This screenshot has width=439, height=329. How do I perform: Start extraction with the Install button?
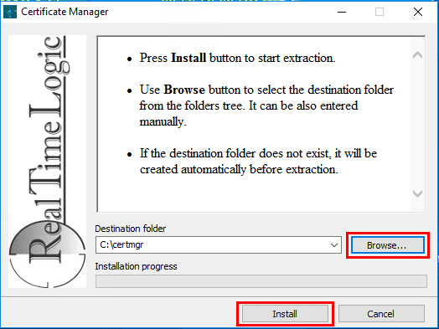tap(285, 314)
